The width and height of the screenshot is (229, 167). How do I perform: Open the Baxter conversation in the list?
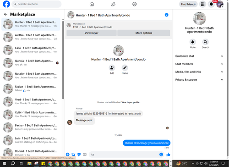[31, 127]
